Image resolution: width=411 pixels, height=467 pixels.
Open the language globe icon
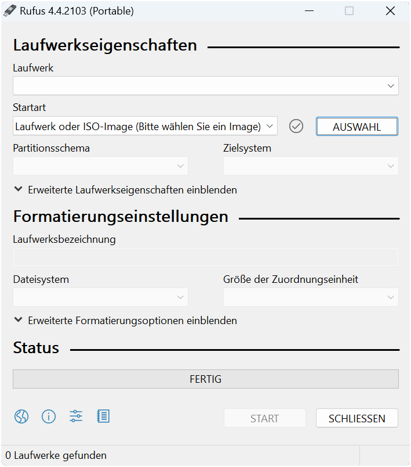[x=21, y=416]
